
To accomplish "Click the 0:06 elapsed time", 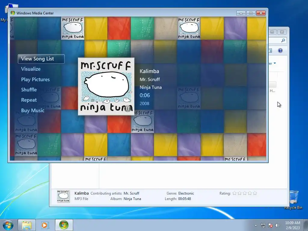I will (x=145, y=95).
